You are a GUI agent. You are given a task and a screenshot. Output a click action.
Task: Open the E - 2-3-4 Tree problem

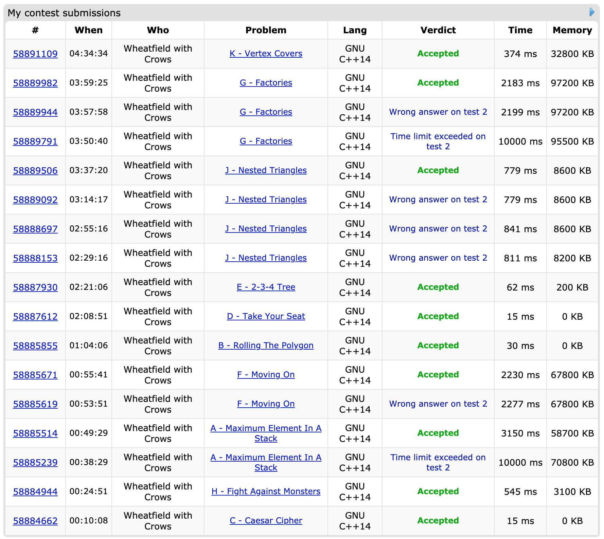click(266, 287)
